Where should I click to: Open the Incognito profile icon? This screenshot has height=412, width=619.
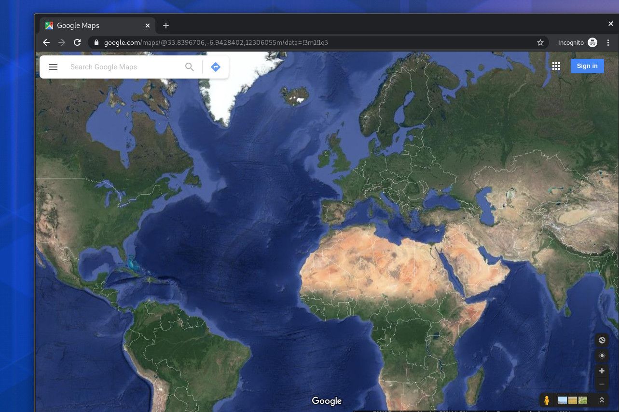click(x=593, y=42)
